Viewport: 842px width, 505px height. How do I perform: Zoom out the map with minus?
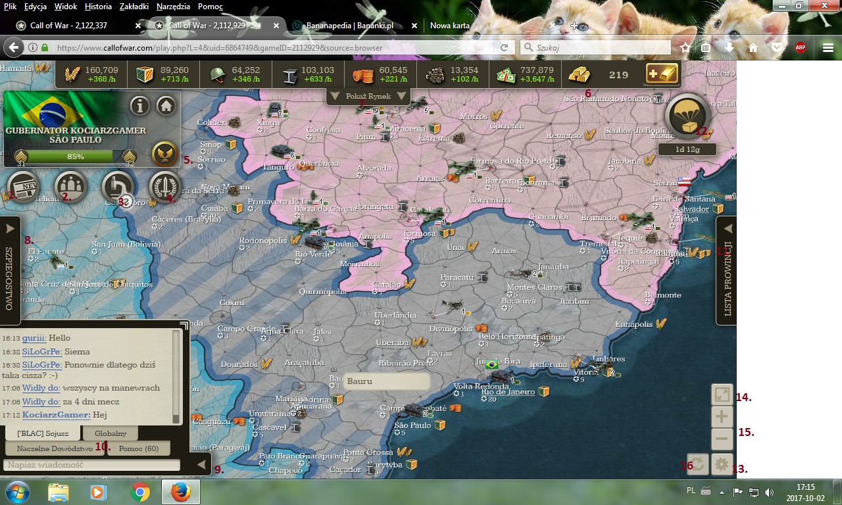[722, 439]
